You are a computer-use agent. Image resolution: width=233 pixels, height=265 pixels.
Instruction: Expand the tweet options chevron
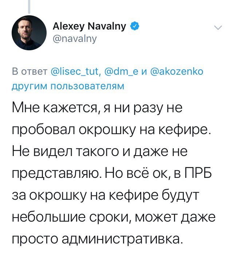[x=218, y=28]
